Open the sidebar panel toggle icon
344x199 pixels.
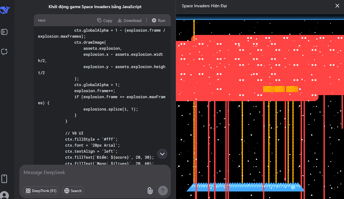(x=5, y=32)
